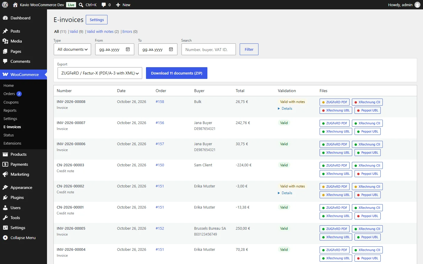Download ZUGFeRD PDF for INV-2026-00007
Screen dimensions: 423x264
[335, 123]
